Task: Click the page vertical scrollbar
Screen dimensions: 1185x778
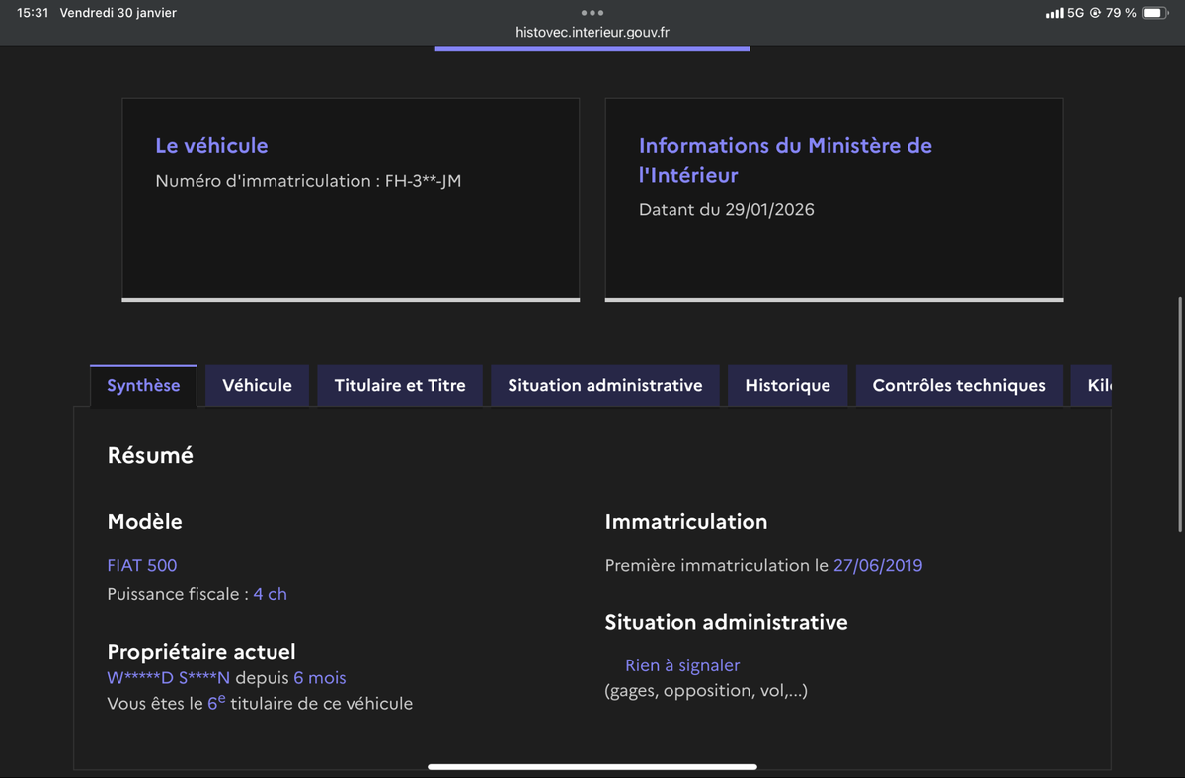Action: 1180,415
